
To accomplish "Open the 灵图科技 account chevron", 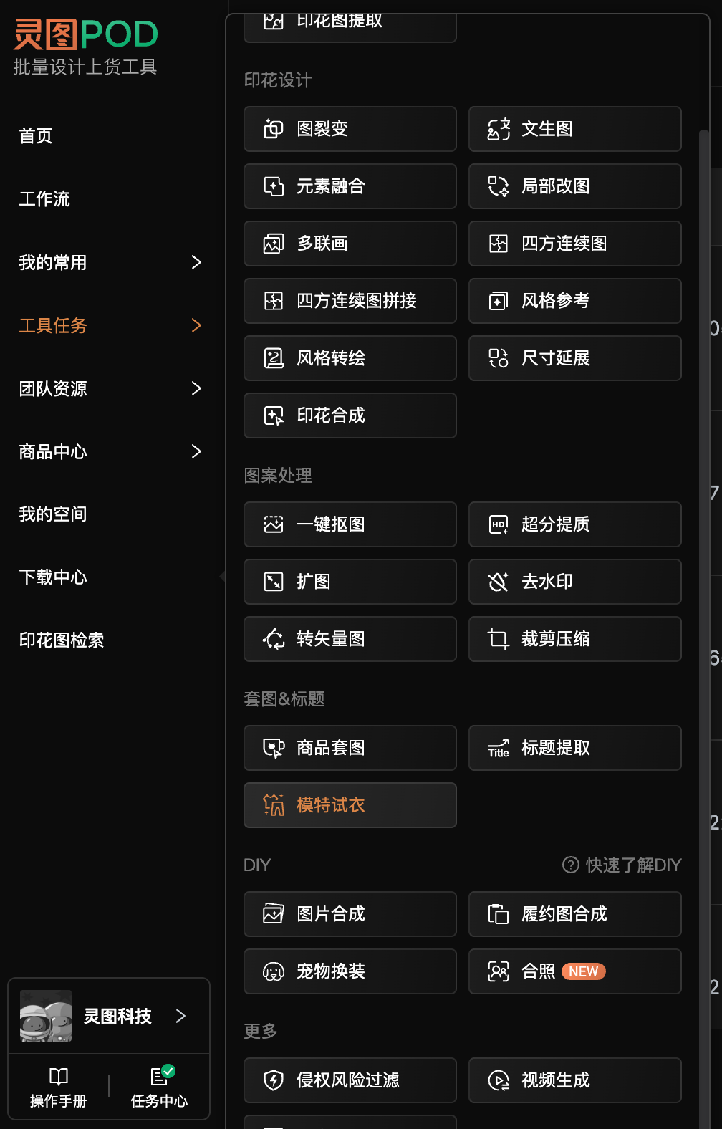I will coord(180,1016).
